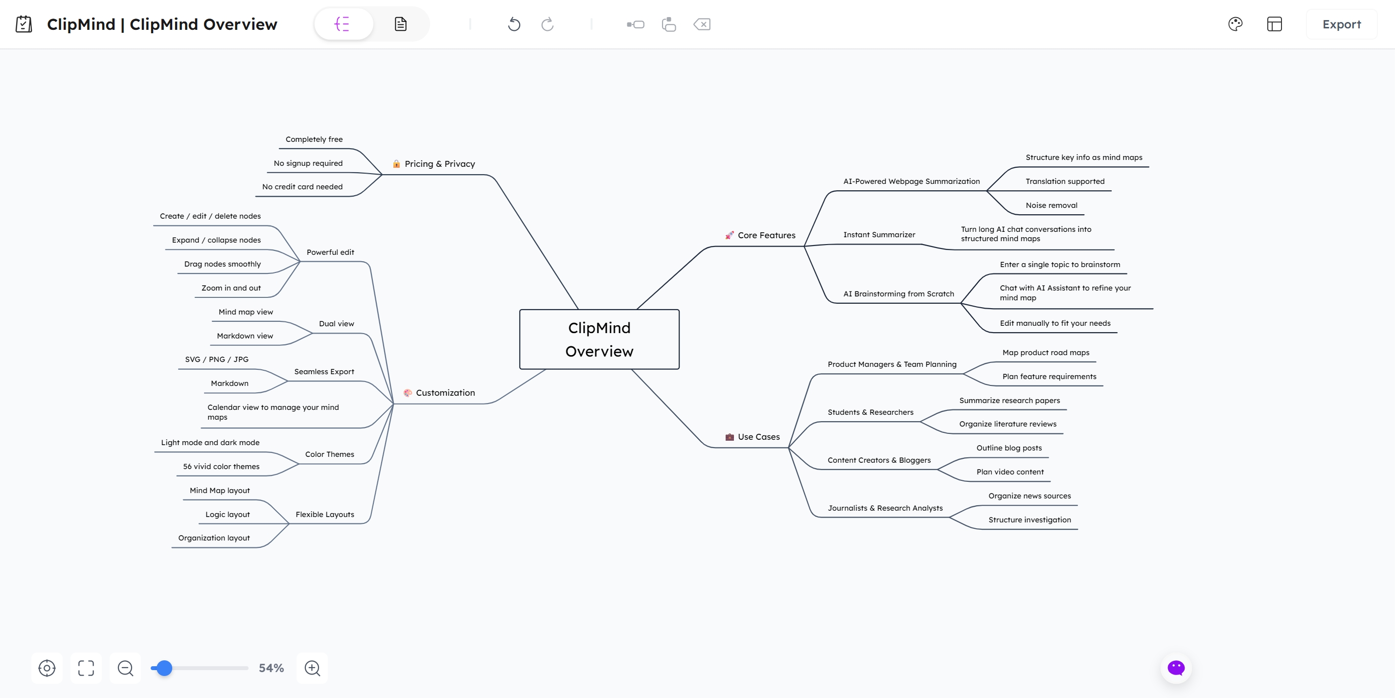Screen dimensions: 1395x698
Task: Toggle fullscreen mode icon
Action: [x=86, y=668]
